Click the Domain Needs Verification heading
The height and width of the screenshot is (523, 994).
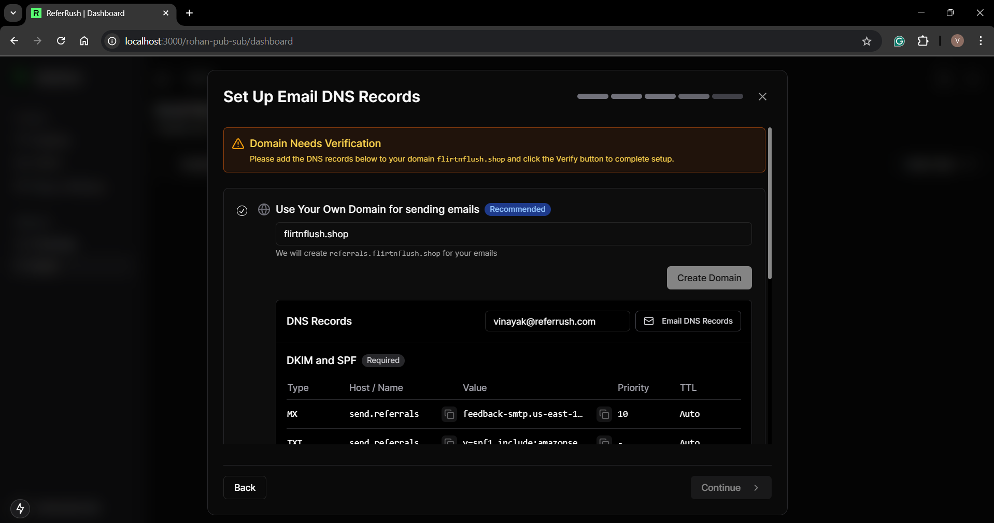tap(315, 143)
